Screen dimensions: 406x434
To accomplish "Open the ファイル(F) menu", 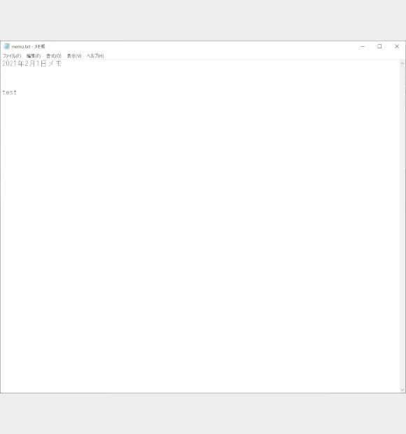I will pos(12,56).
